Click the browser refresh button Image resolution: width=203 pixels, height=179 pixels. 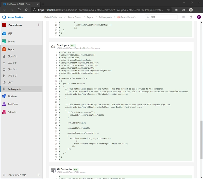19,10
